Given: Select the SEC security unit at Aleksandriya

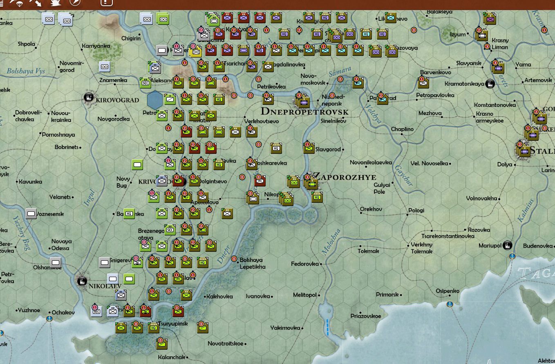Looking at the screenshot, I should point(145,83).
